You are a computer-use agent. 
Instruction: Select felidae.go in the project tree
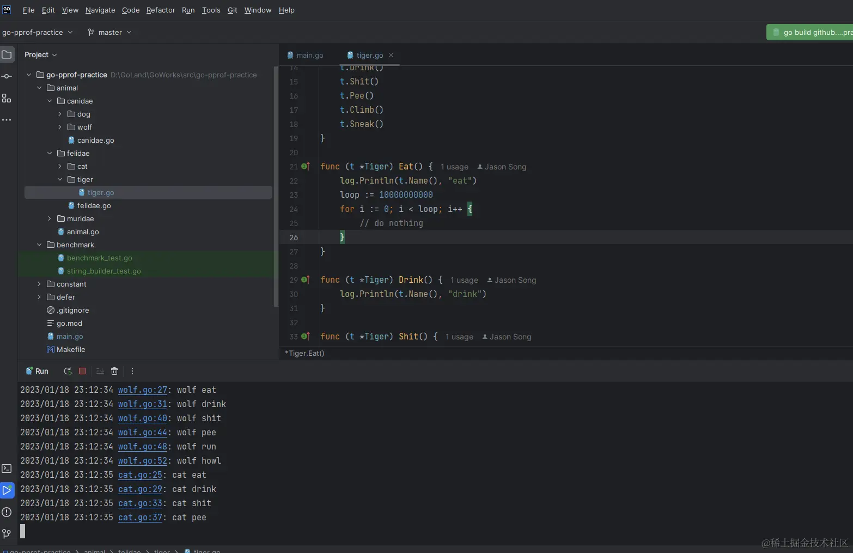click(94, 205)
